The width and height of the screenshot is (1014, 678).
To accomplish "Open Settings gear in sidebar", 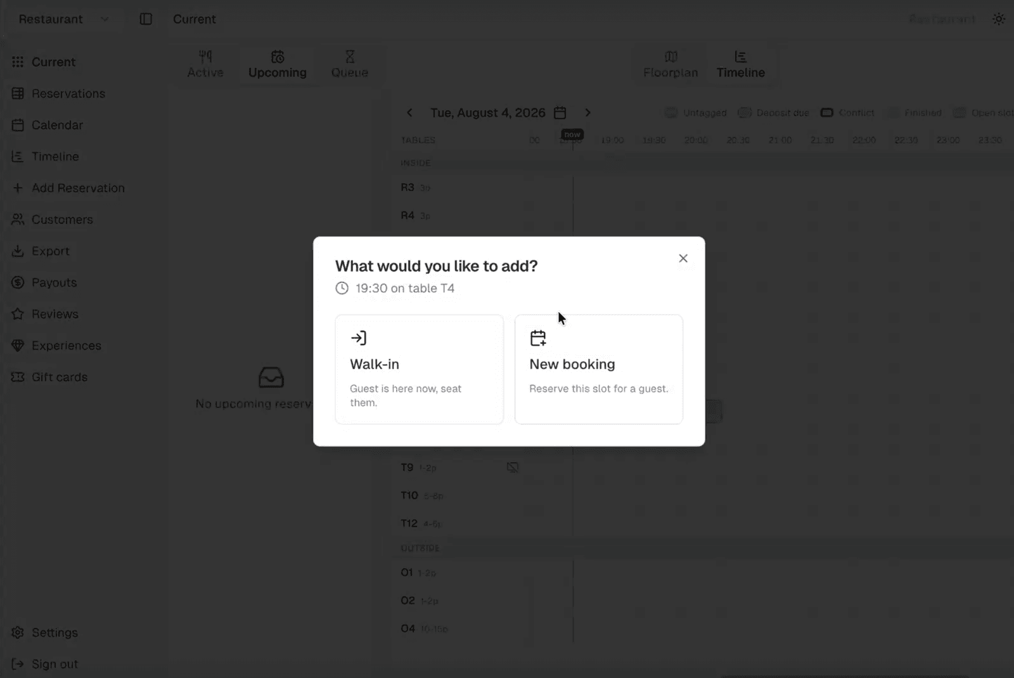I will tap(18, 632).
